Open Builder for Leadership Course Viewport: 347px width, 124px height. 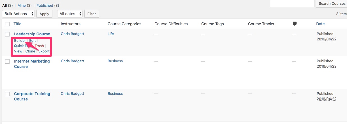coord(20,41)
